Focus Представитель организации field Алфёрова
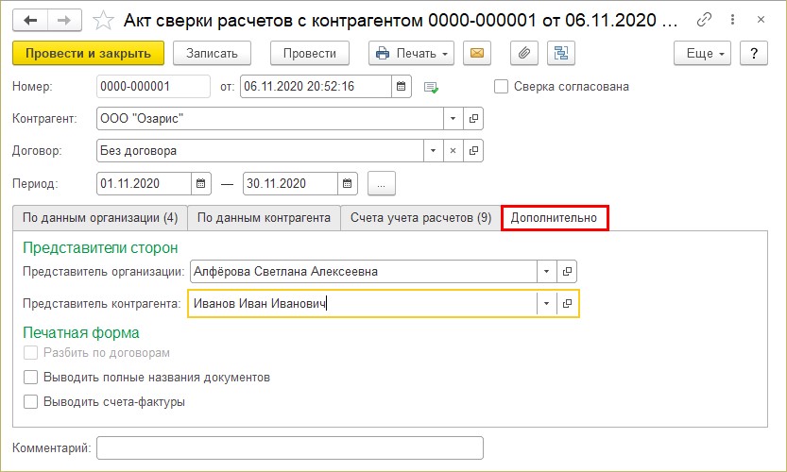This screenshot has height=472, width=787. pyautogui.click(x=364, y=271)
